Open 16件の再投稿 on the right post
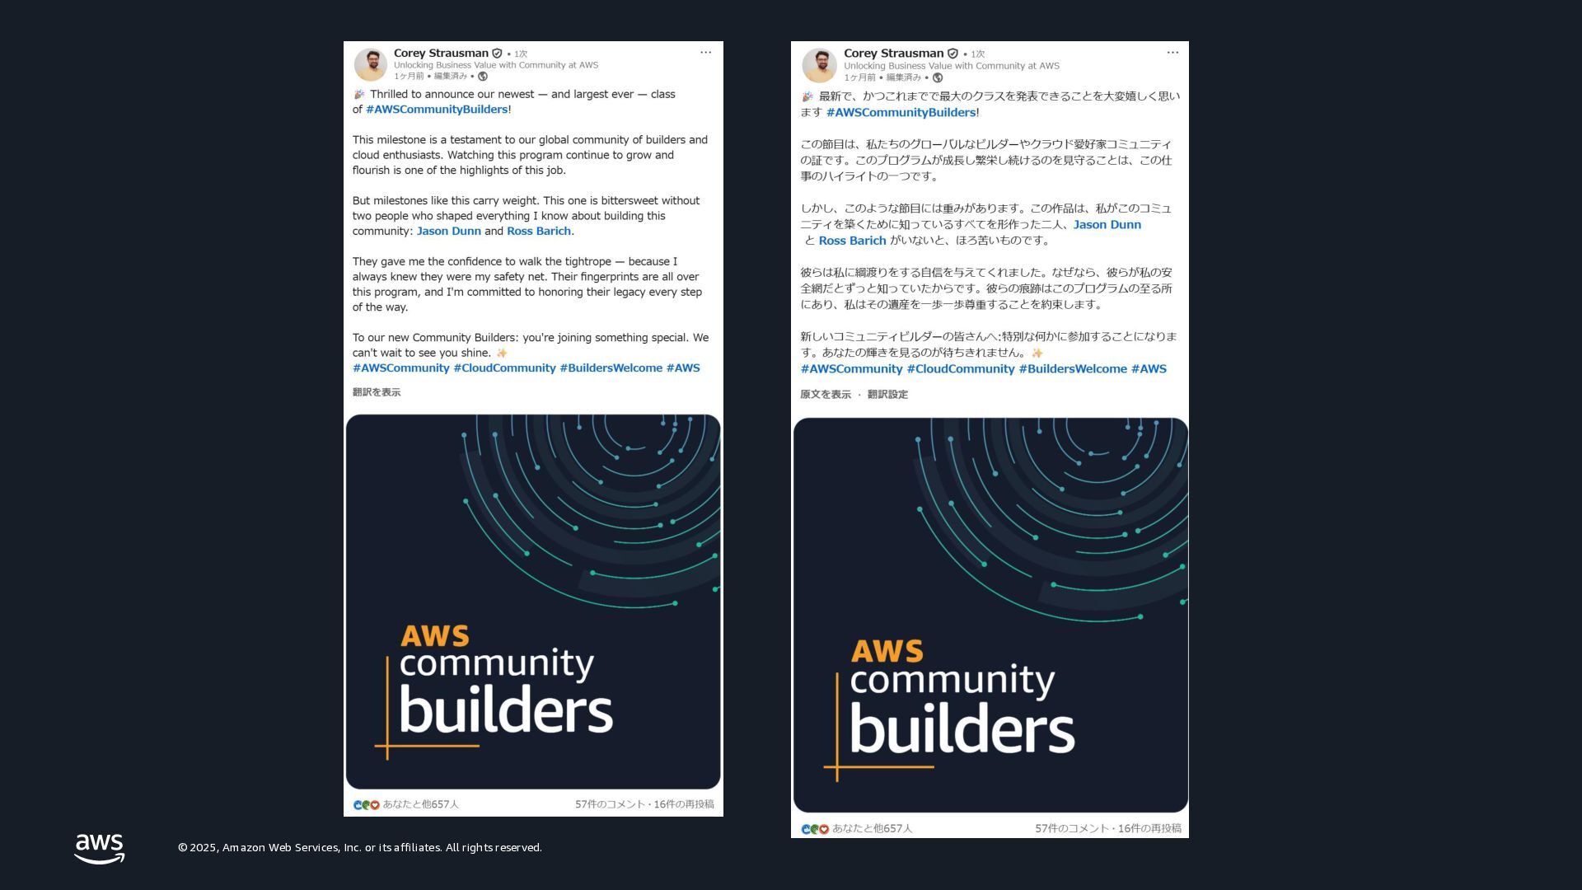The width and height of the screenshot is (1582, 890). click(x=1149, y=829)
